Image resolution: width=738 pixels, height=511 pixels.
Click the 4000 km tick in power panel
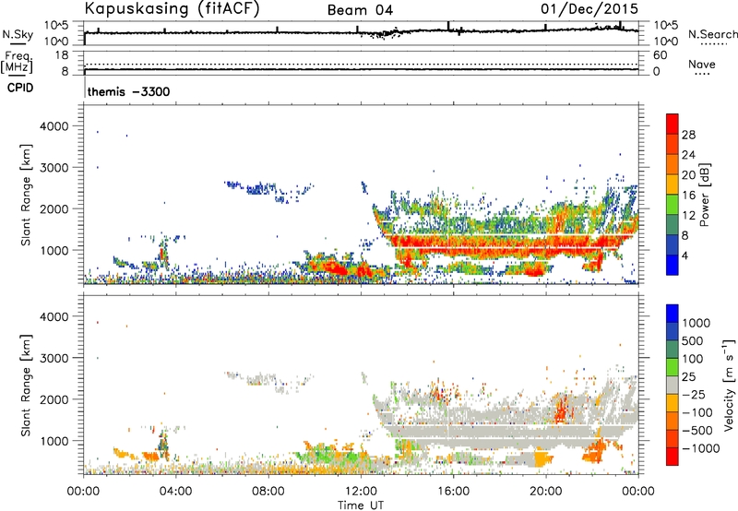coord(54,126)
